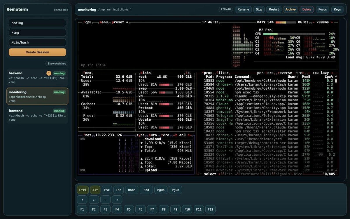Click the End key button
The width and height of the screenshot is (350, 219).
[x=146, y=190]
